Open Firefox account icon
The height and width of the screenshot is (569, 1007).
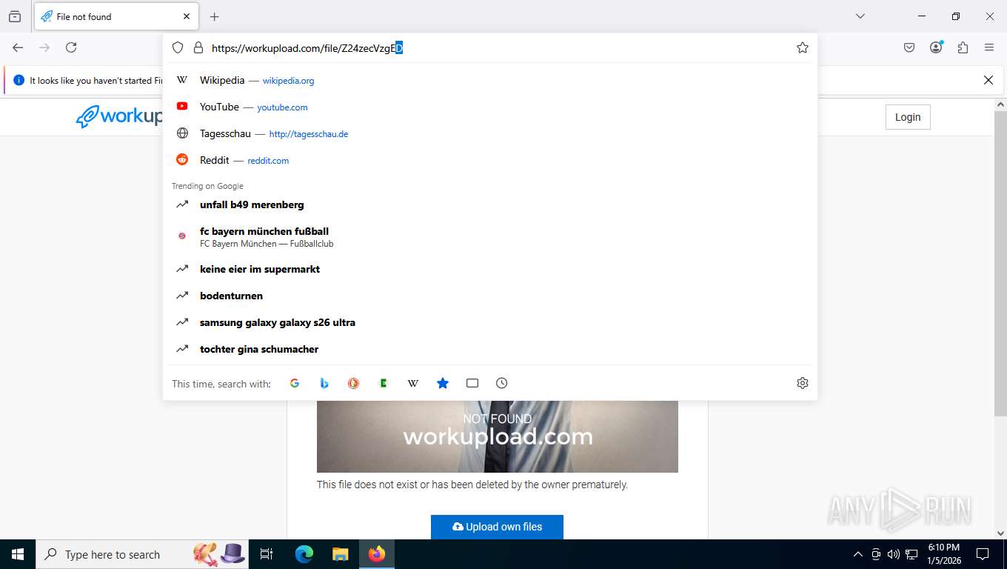click(x=936, y=47)
